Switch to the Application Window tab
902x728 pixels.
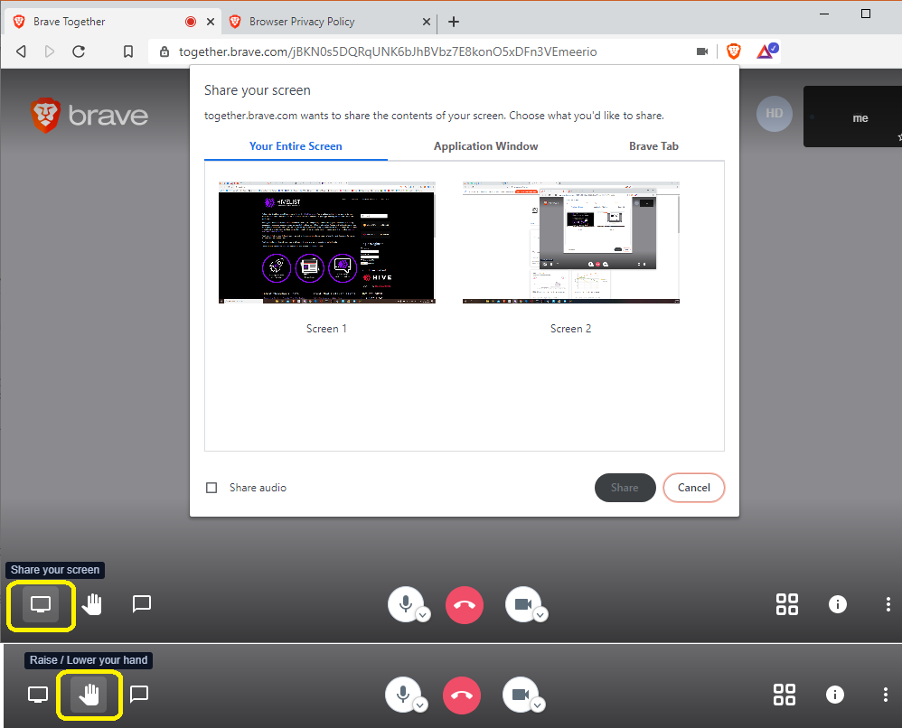(486, 146)
